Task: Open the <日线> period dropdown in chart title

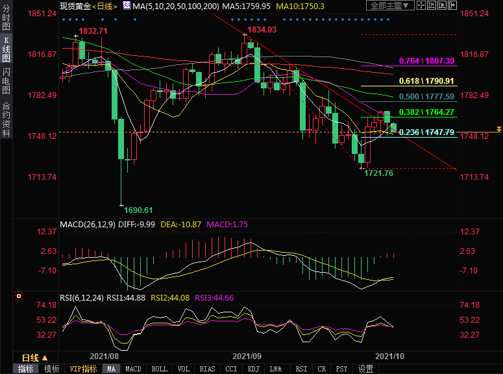Action: click(104, 6)
